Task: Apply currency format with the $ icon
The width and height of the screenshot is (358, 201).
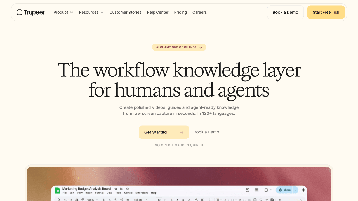Action: tap(104, 200)
